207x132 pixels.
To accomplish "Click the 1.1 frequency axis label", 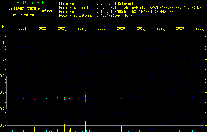I will 2,43.
